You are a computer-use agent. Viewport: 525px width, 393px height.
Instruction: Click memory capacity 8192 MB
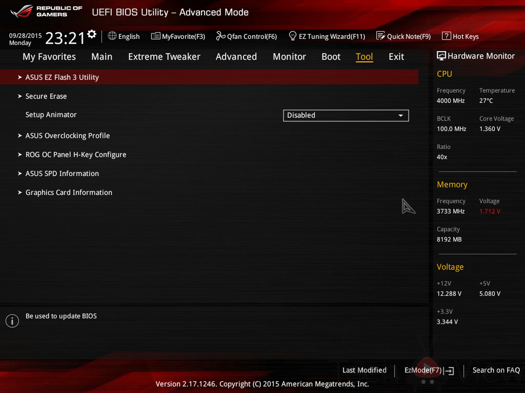point(449,239)
